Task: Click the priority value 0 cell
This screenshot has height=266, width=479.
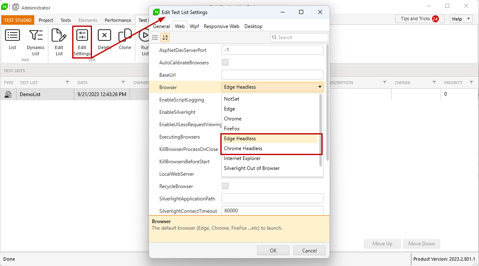Action: (459, 94)
